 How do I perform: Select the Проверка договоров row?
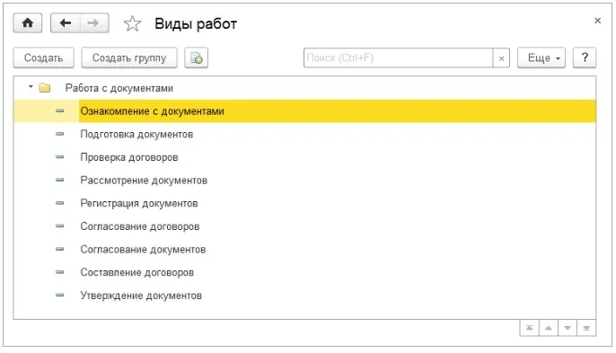tap(305, 157)
